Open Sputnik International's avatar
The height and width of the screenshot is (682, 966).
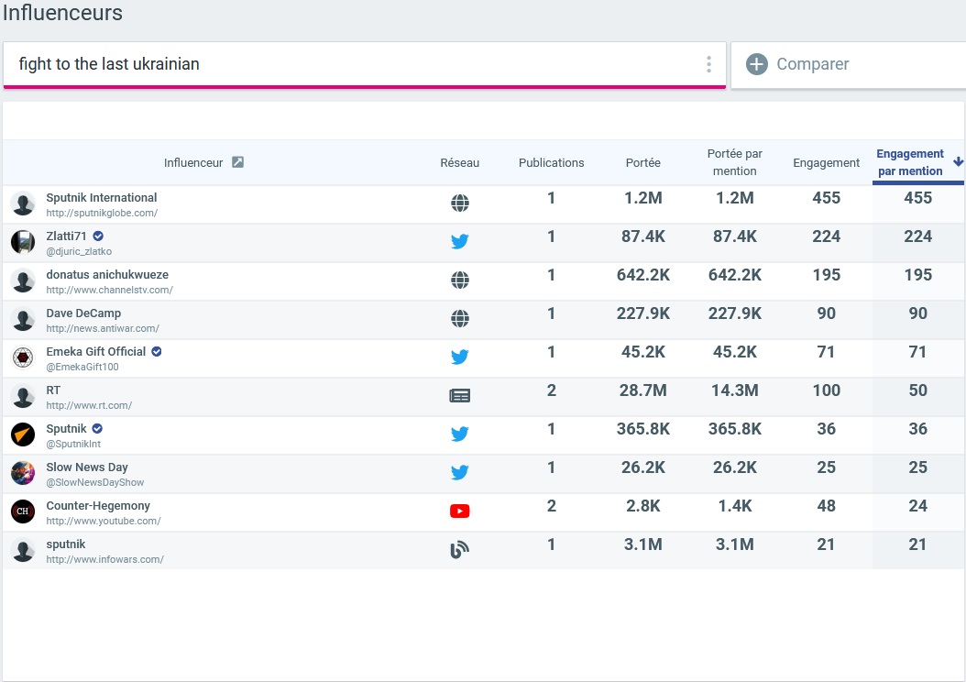click(x=24, y=203)
